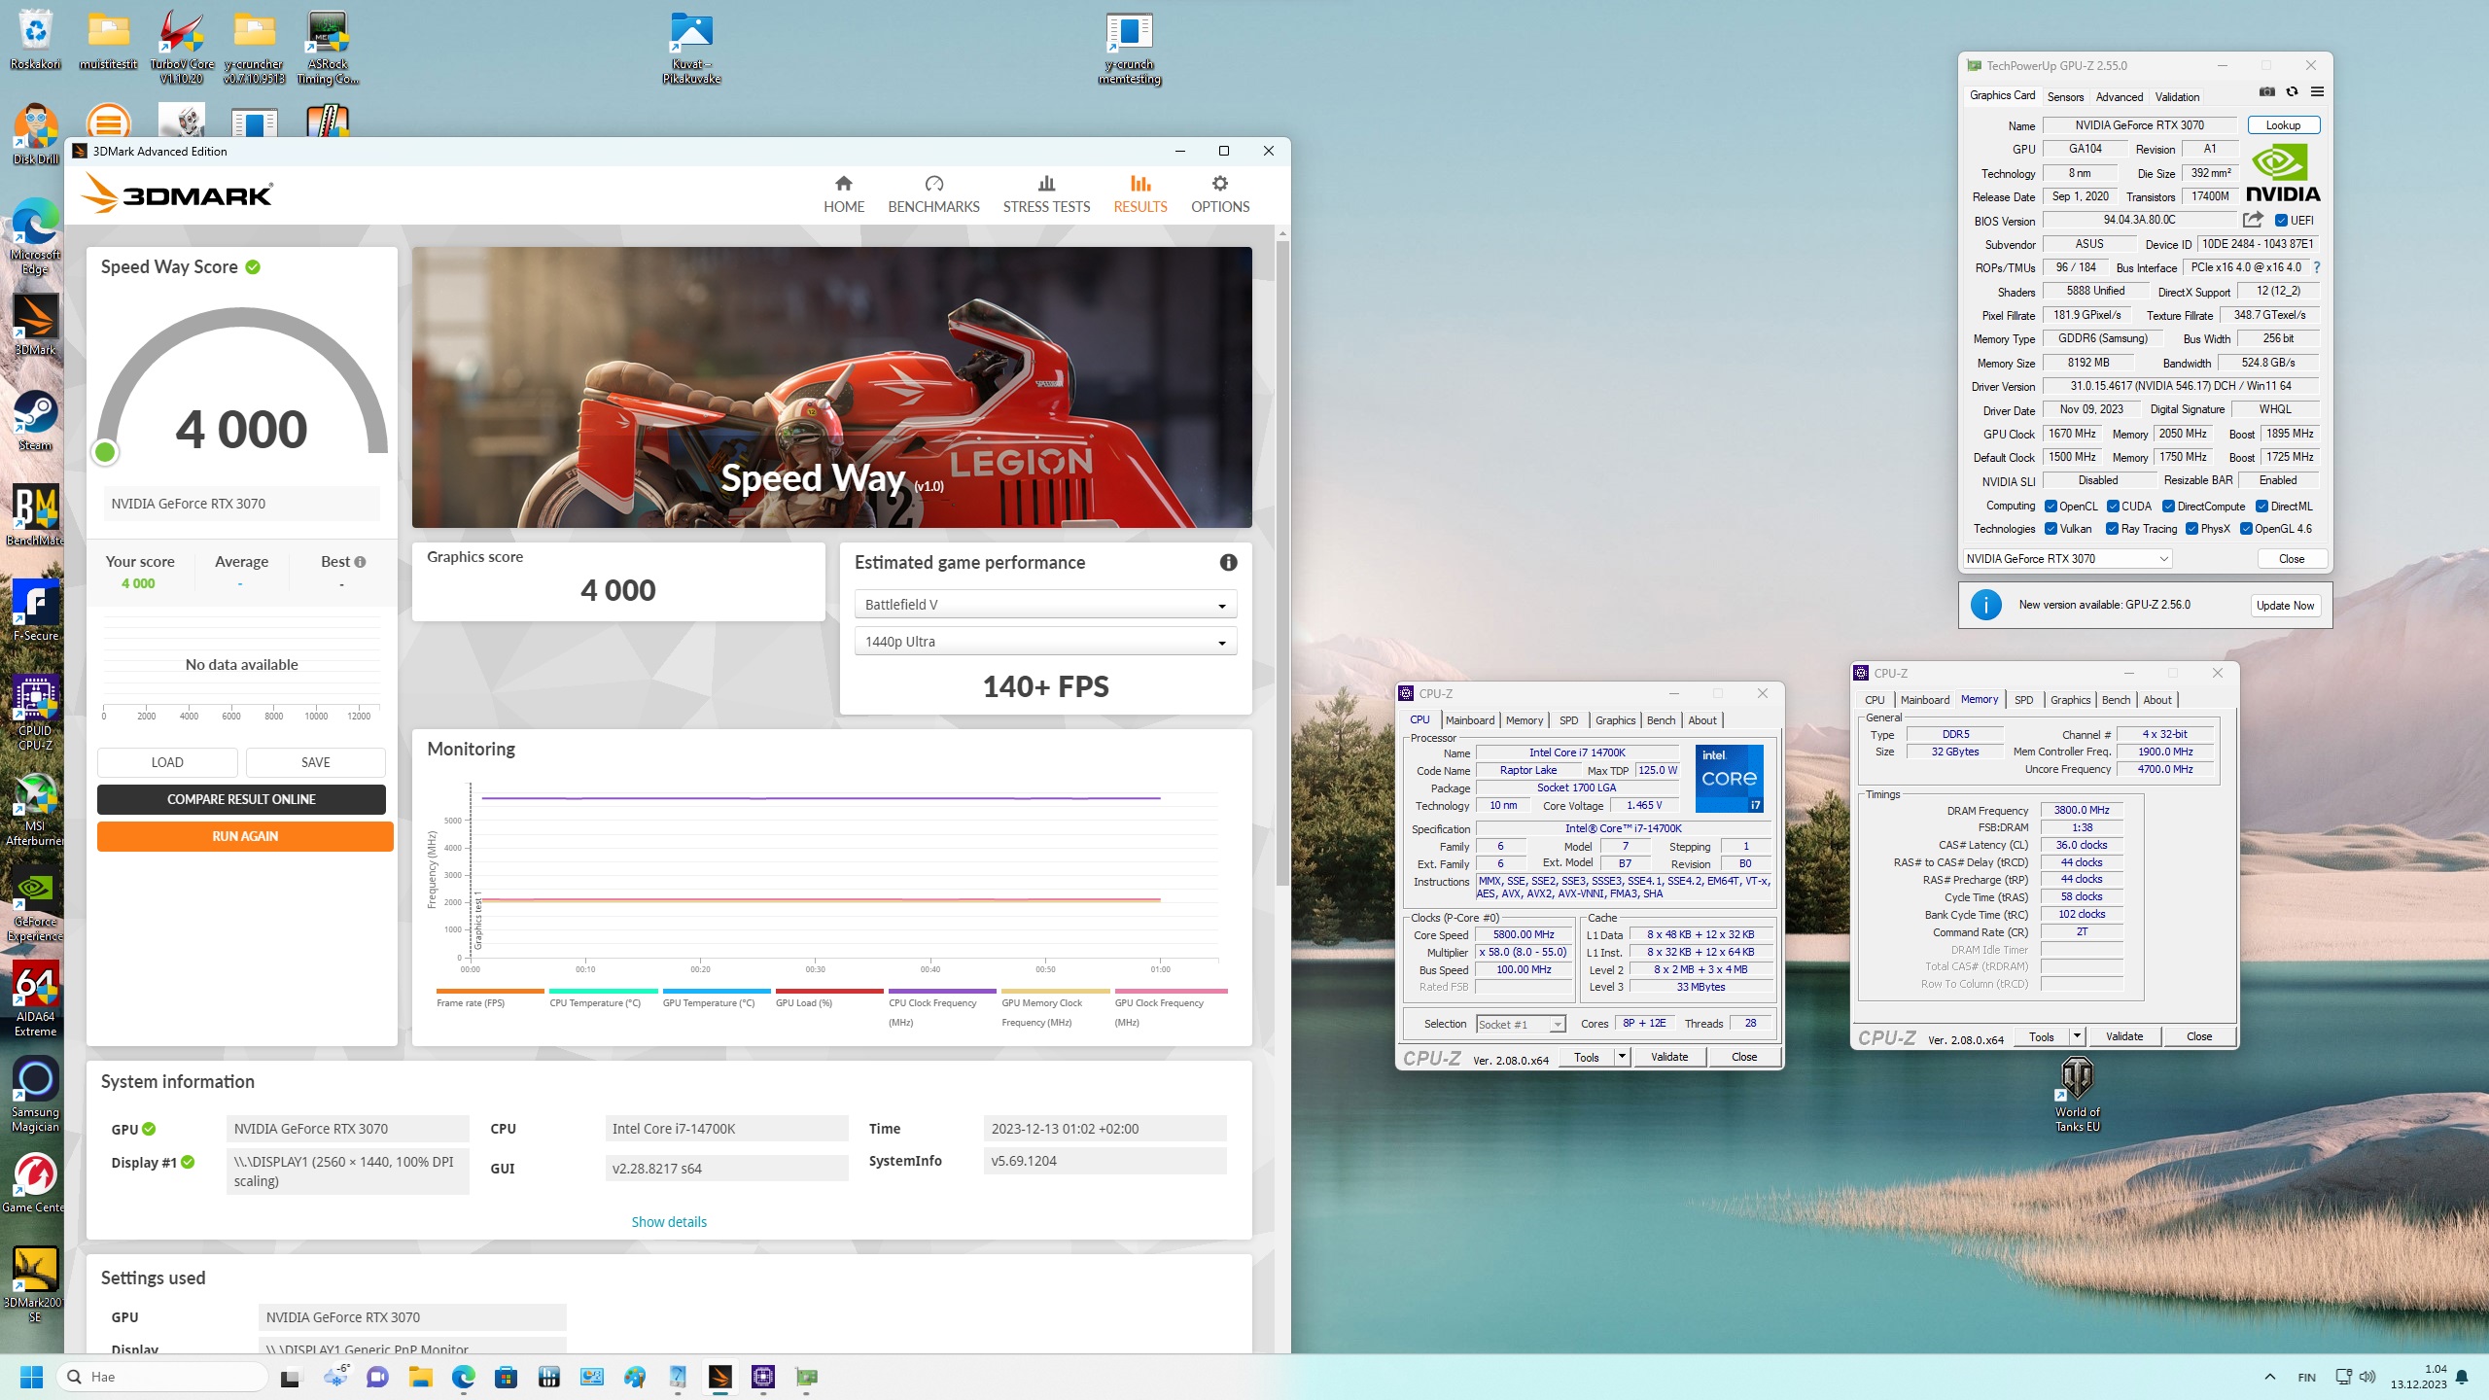
Task: Open MSI Afterburner desktop icon
Action: [35, 809]
